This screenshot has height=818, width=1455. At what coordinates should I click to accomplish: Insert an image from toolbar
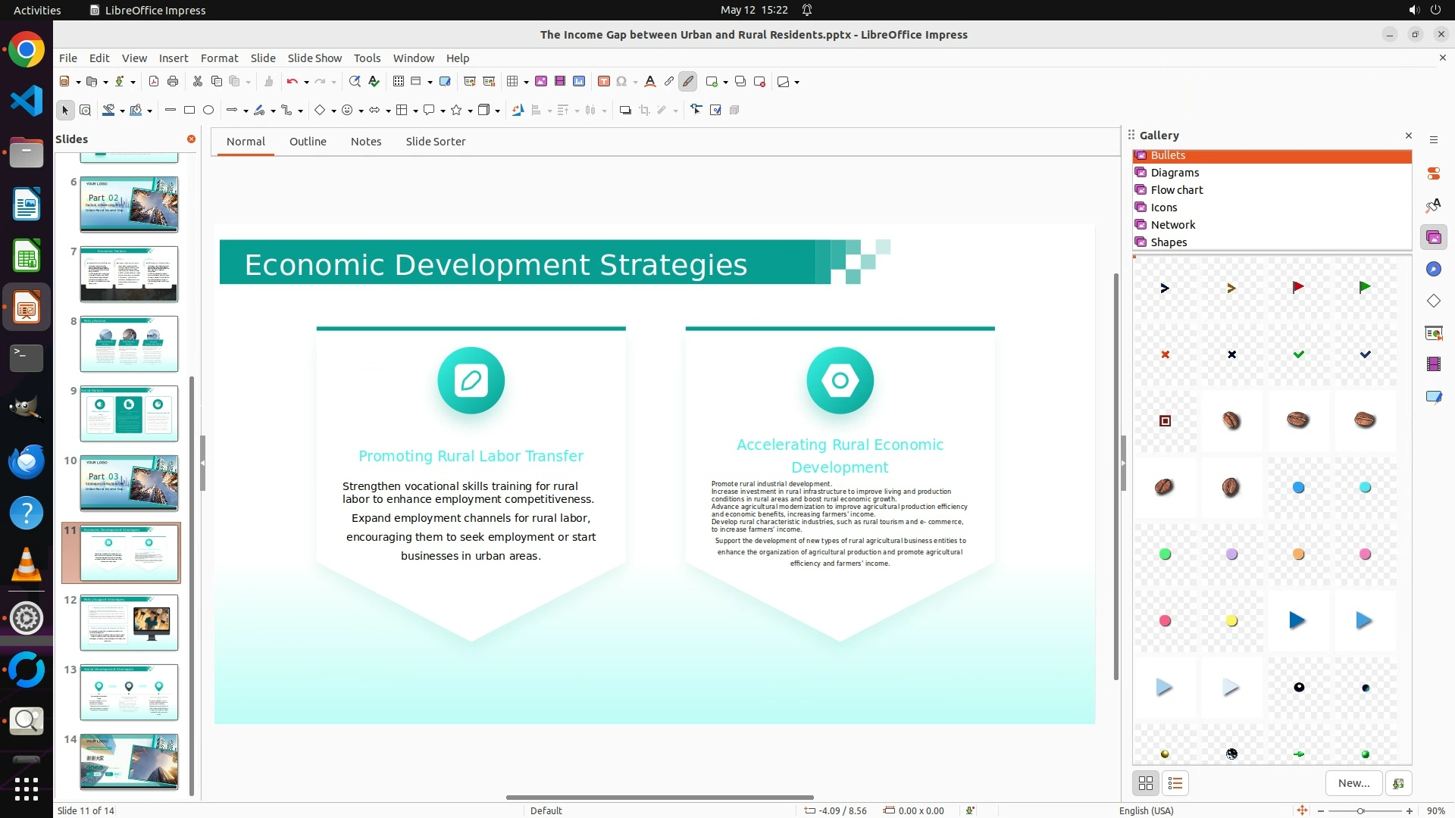[x=541, y=82]
